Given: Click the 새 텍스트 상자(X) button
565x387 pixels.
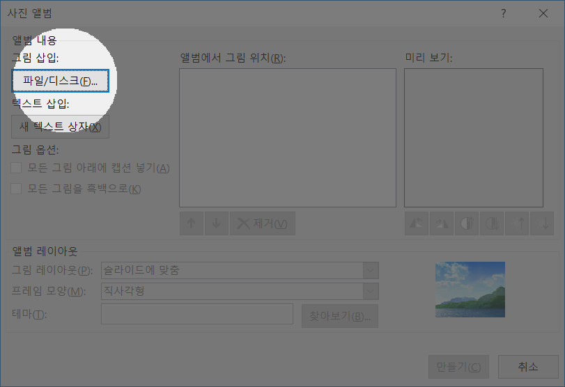Looking at the screenshot, I should coord(60,127).
